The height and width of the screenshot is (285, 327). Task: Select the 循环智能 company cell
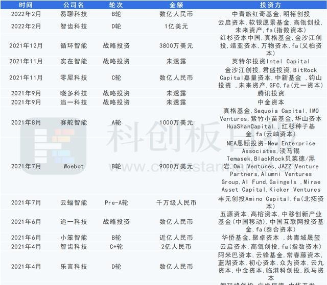pos(74,45)
